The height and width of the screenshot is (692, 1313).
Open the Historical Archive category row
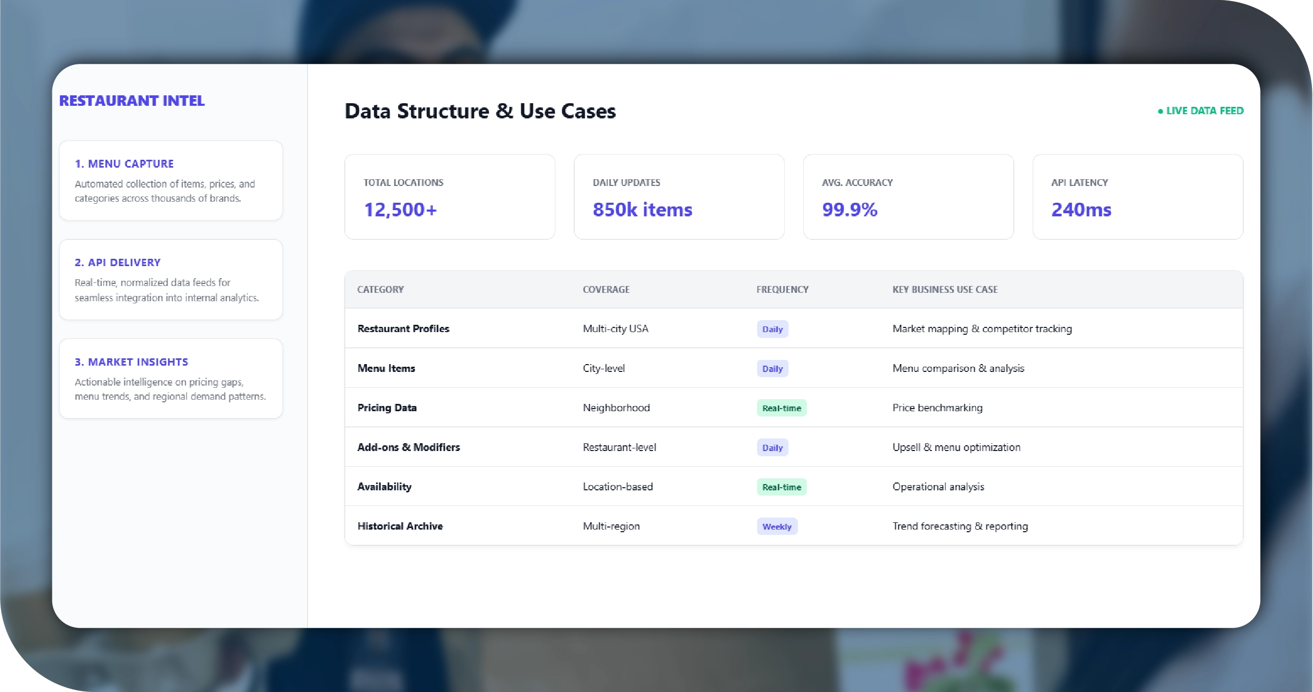(400, 526)
